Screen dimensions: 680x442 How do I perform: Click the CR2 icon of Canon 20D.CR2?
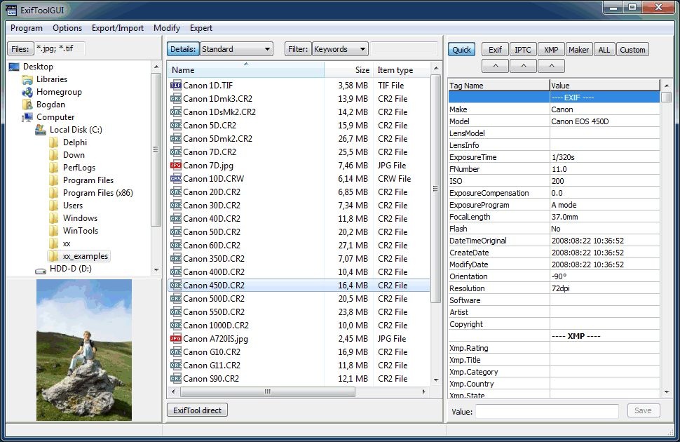coord(176,192)
